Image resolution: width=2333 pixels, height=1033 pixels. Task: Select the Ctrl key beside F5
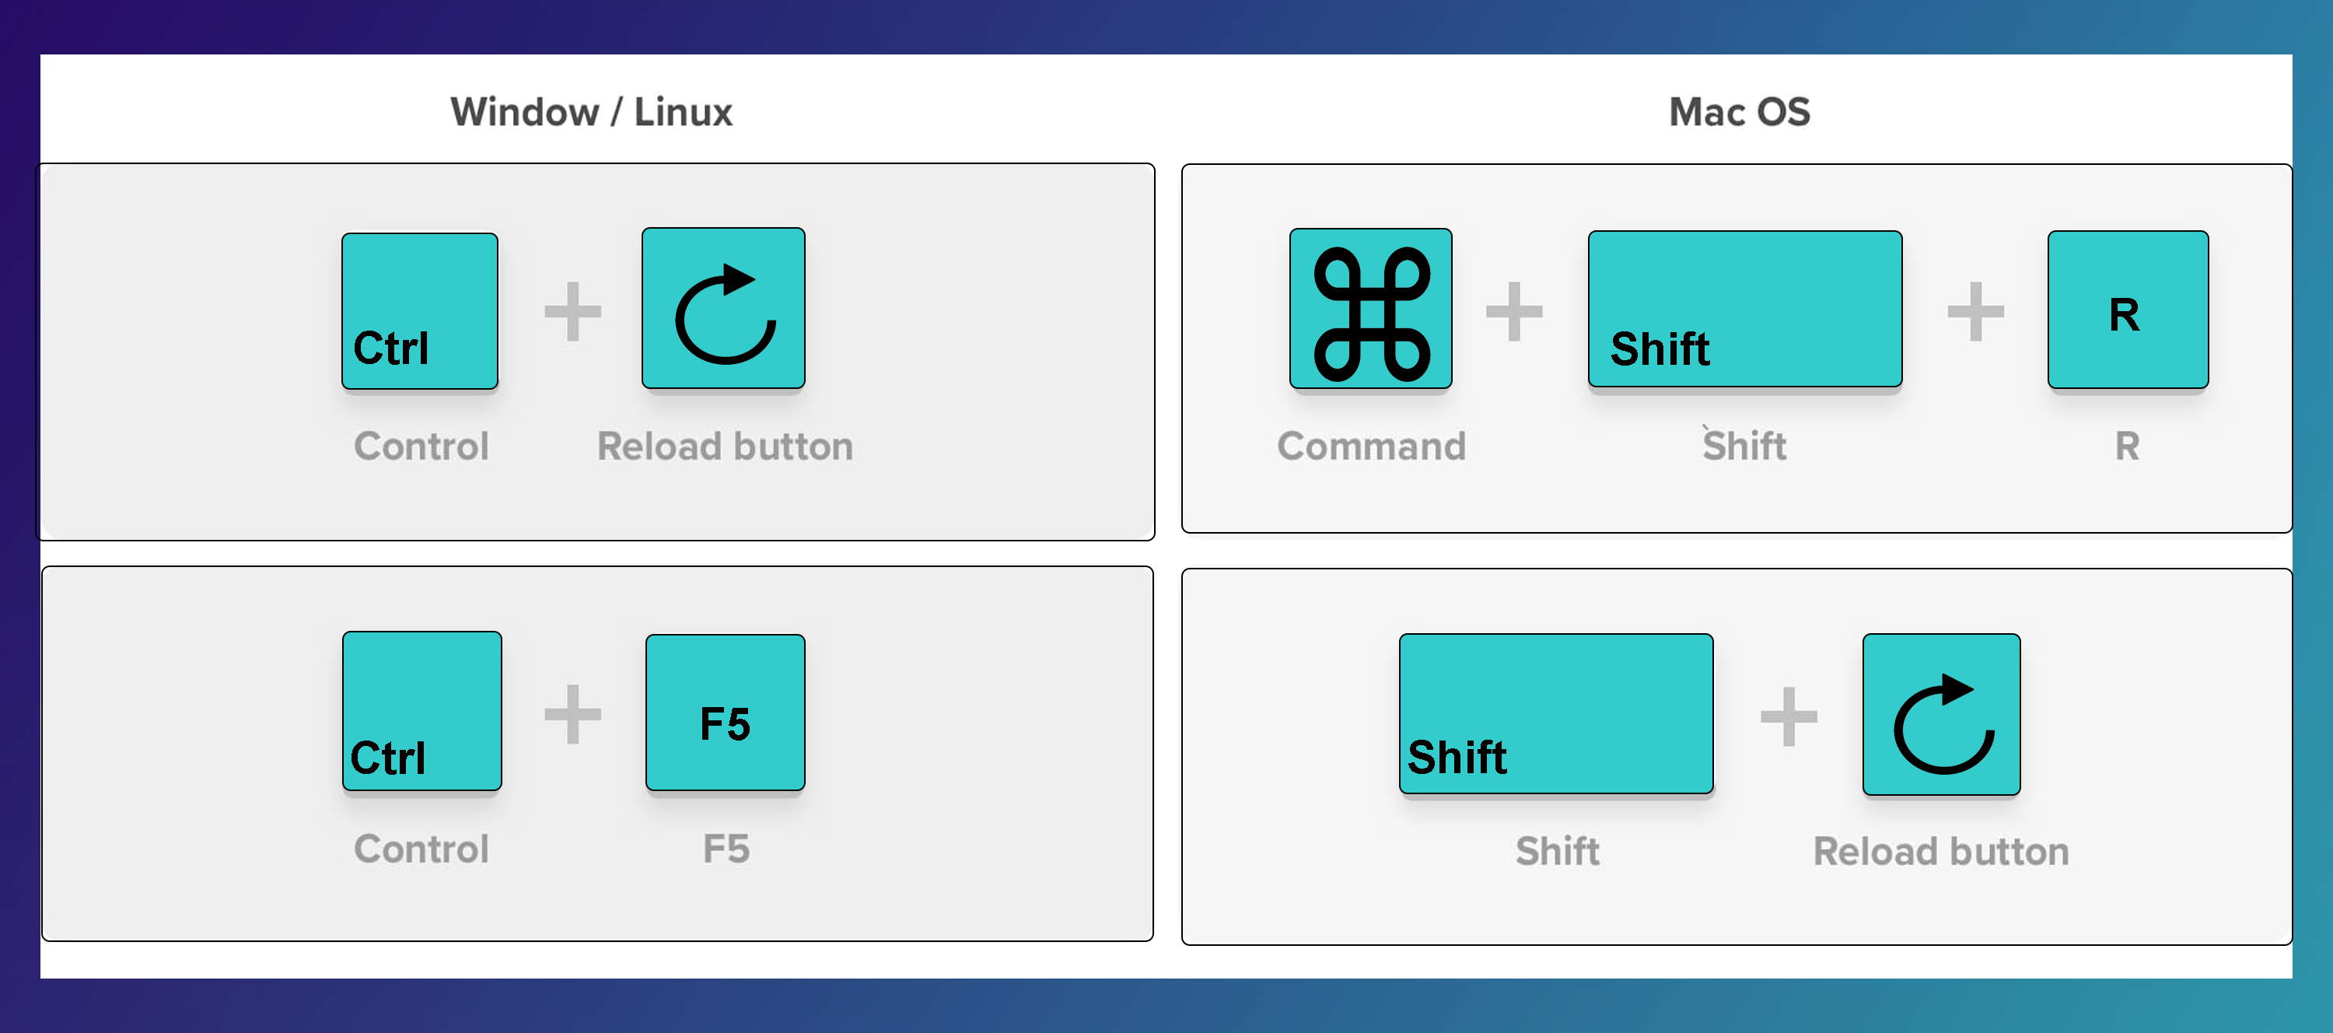pyautogui.click(x=421, y=711)
